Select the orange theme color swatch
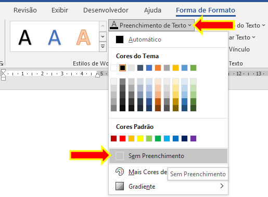Viewport: 268px width, 197px height. (x=158, y=68)
